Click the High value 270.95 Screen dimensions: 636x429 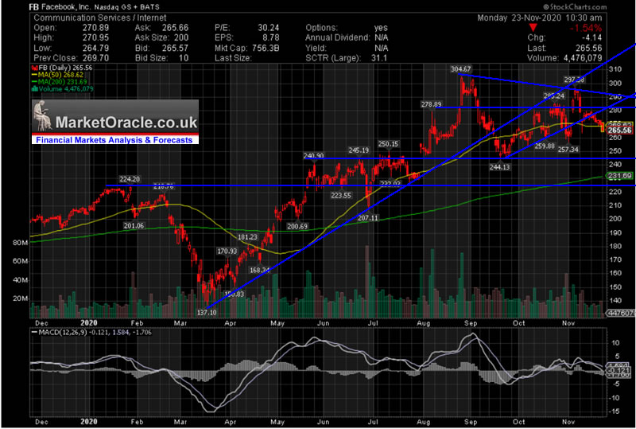tap(95, 37)
